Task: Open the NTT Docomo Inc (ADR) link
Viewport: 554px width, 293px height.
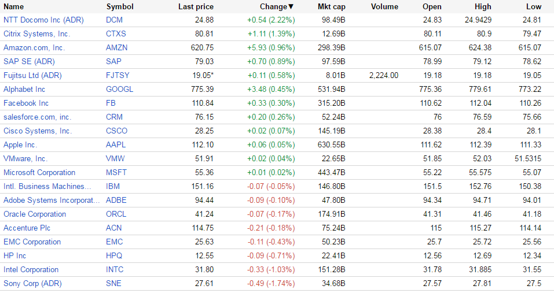Action: tap(43, 20)
